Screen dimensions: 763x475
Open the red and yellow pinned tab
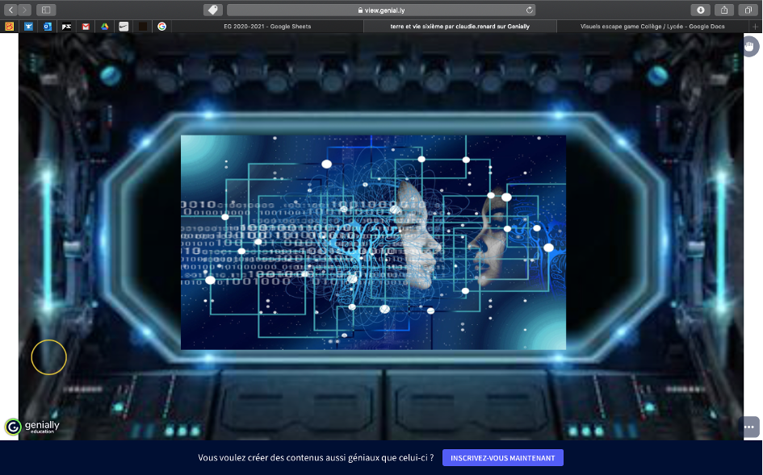[9, 27]
